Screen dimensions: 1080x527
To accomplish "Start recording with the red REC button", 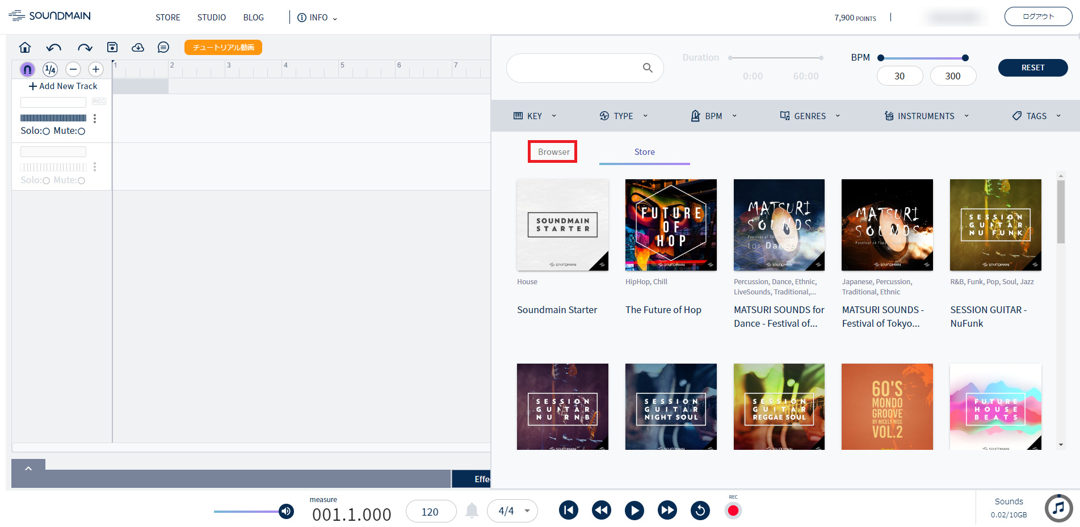I will (733, 511).
